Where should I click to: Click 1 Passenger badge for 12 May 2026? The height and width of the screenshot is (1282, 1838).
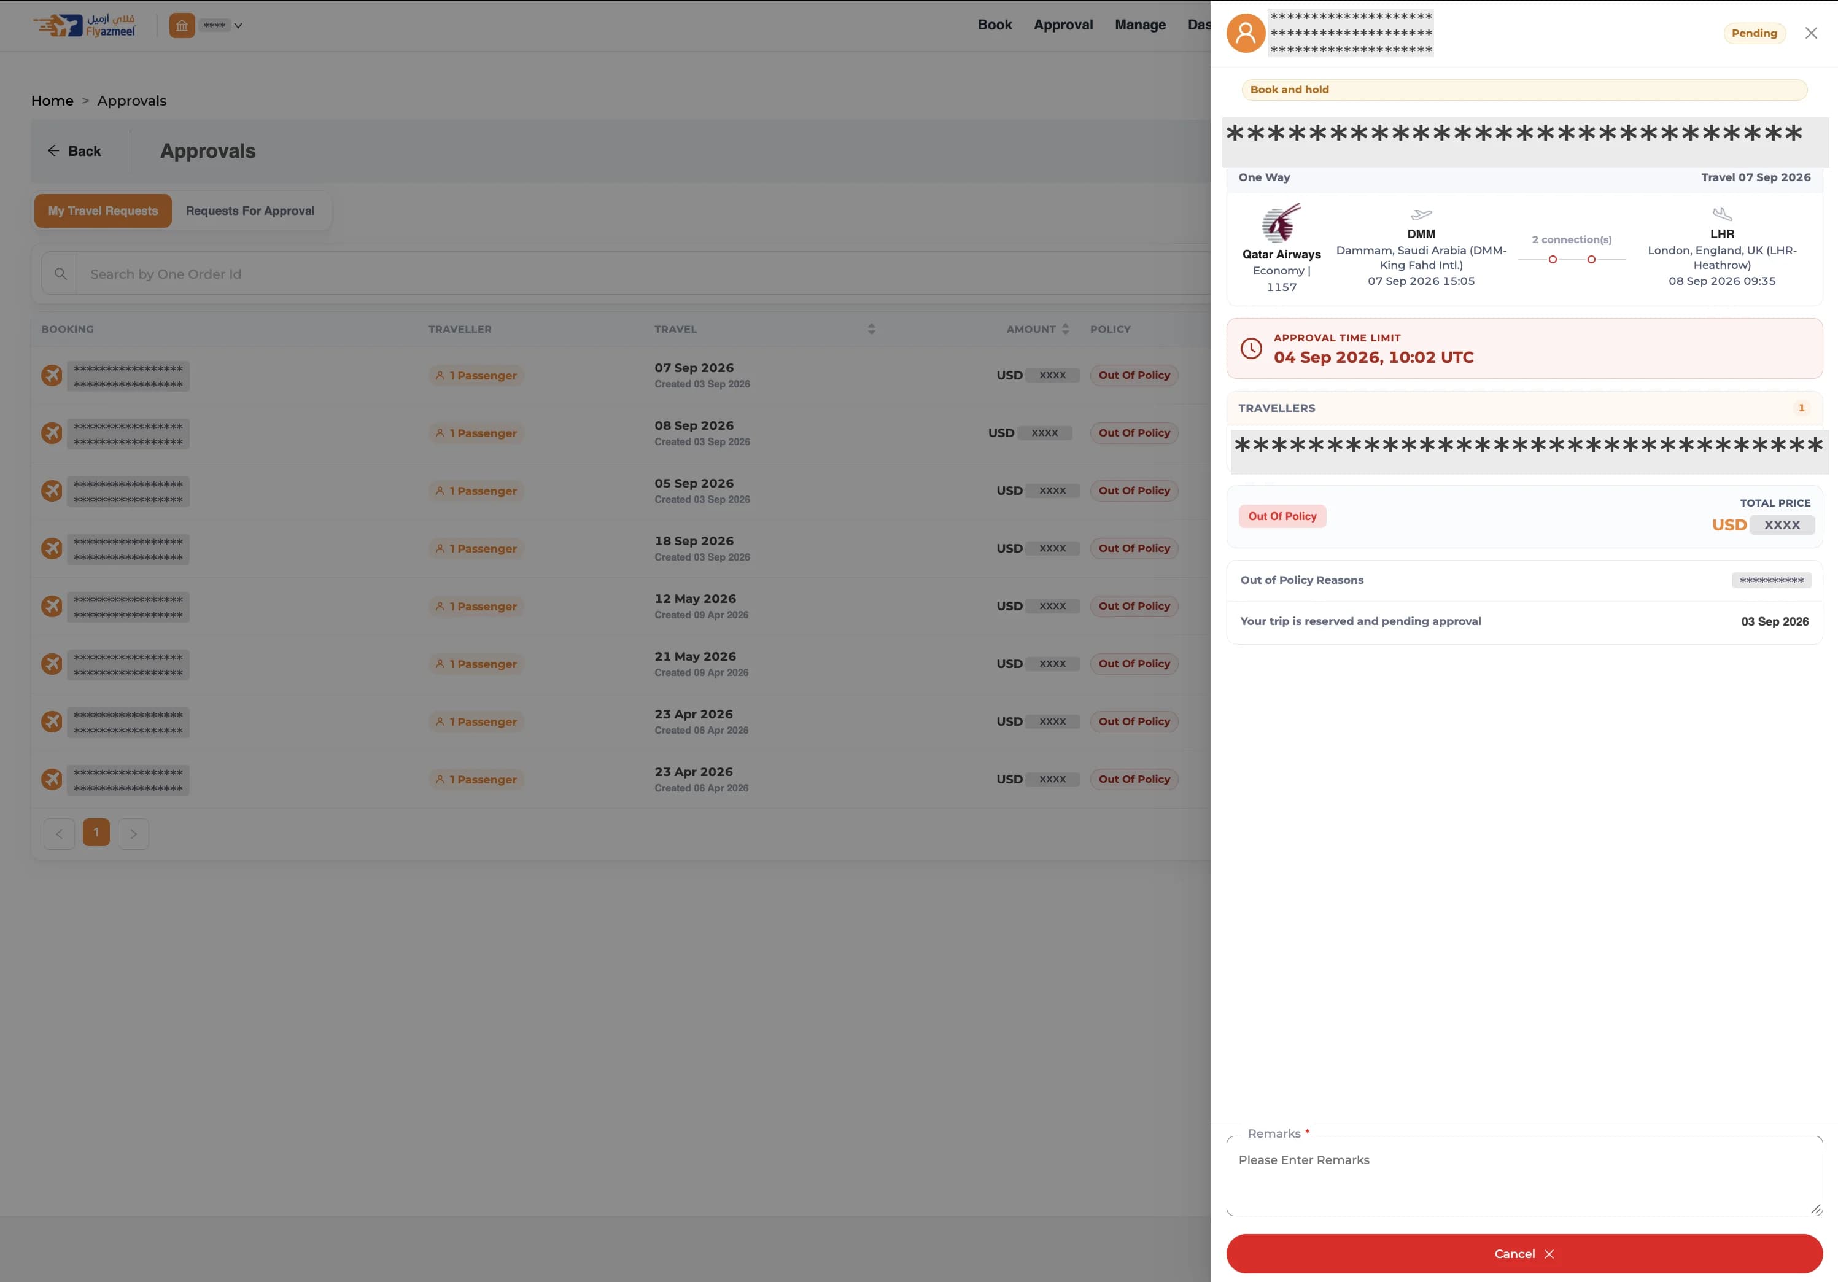click(476, 606)
